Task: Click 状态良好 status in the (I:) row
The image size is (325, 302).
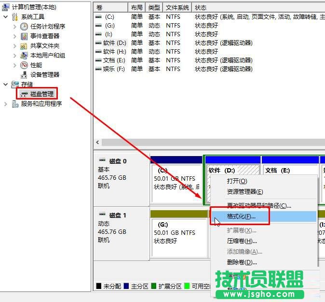Action: tap(206, 34)
